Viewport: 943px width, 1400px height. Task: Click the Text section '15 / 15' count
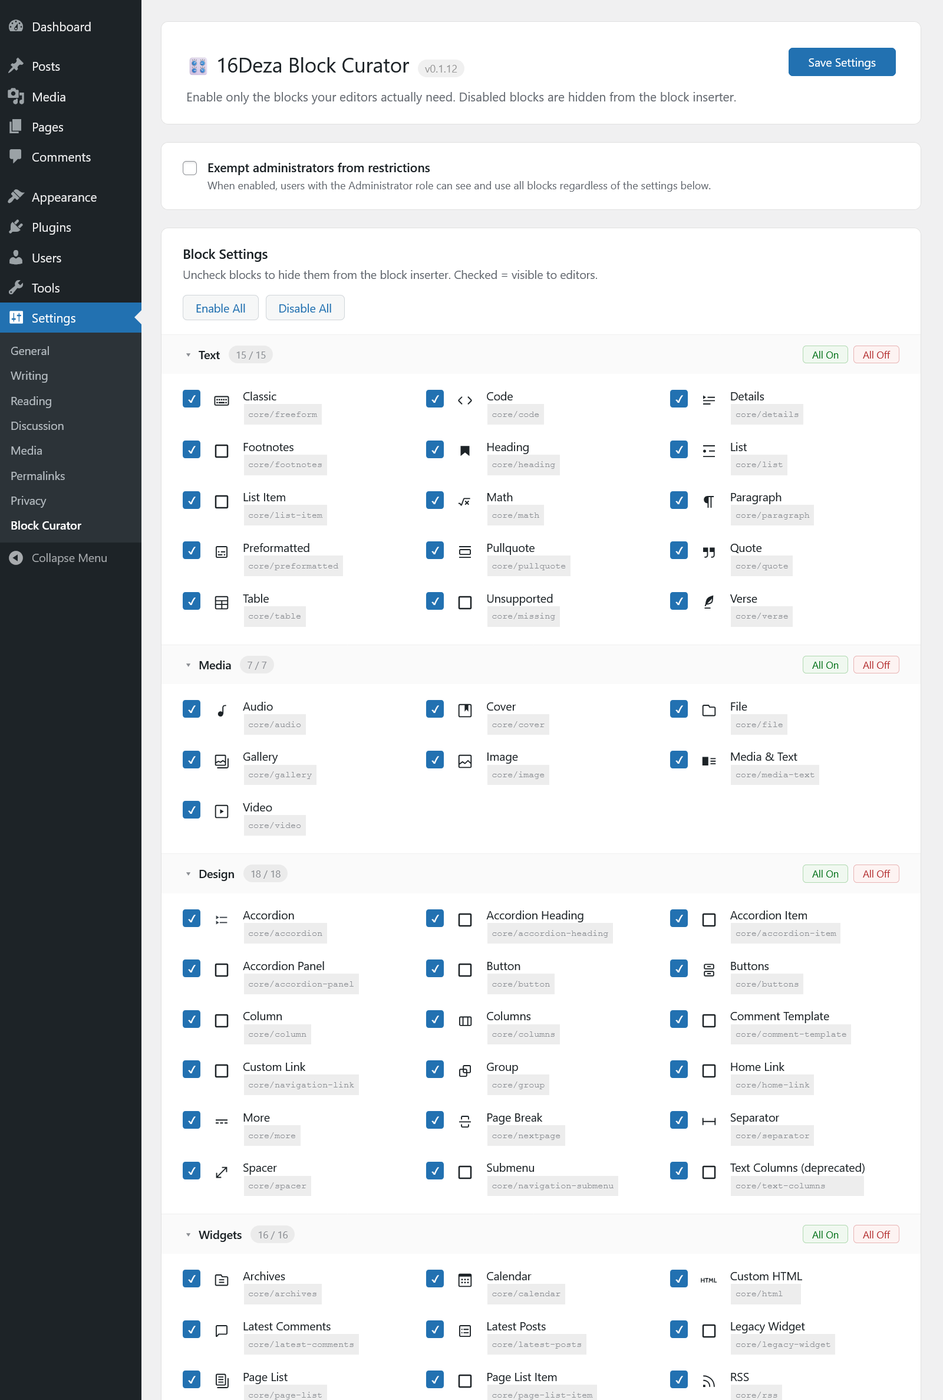click(251, 355)
